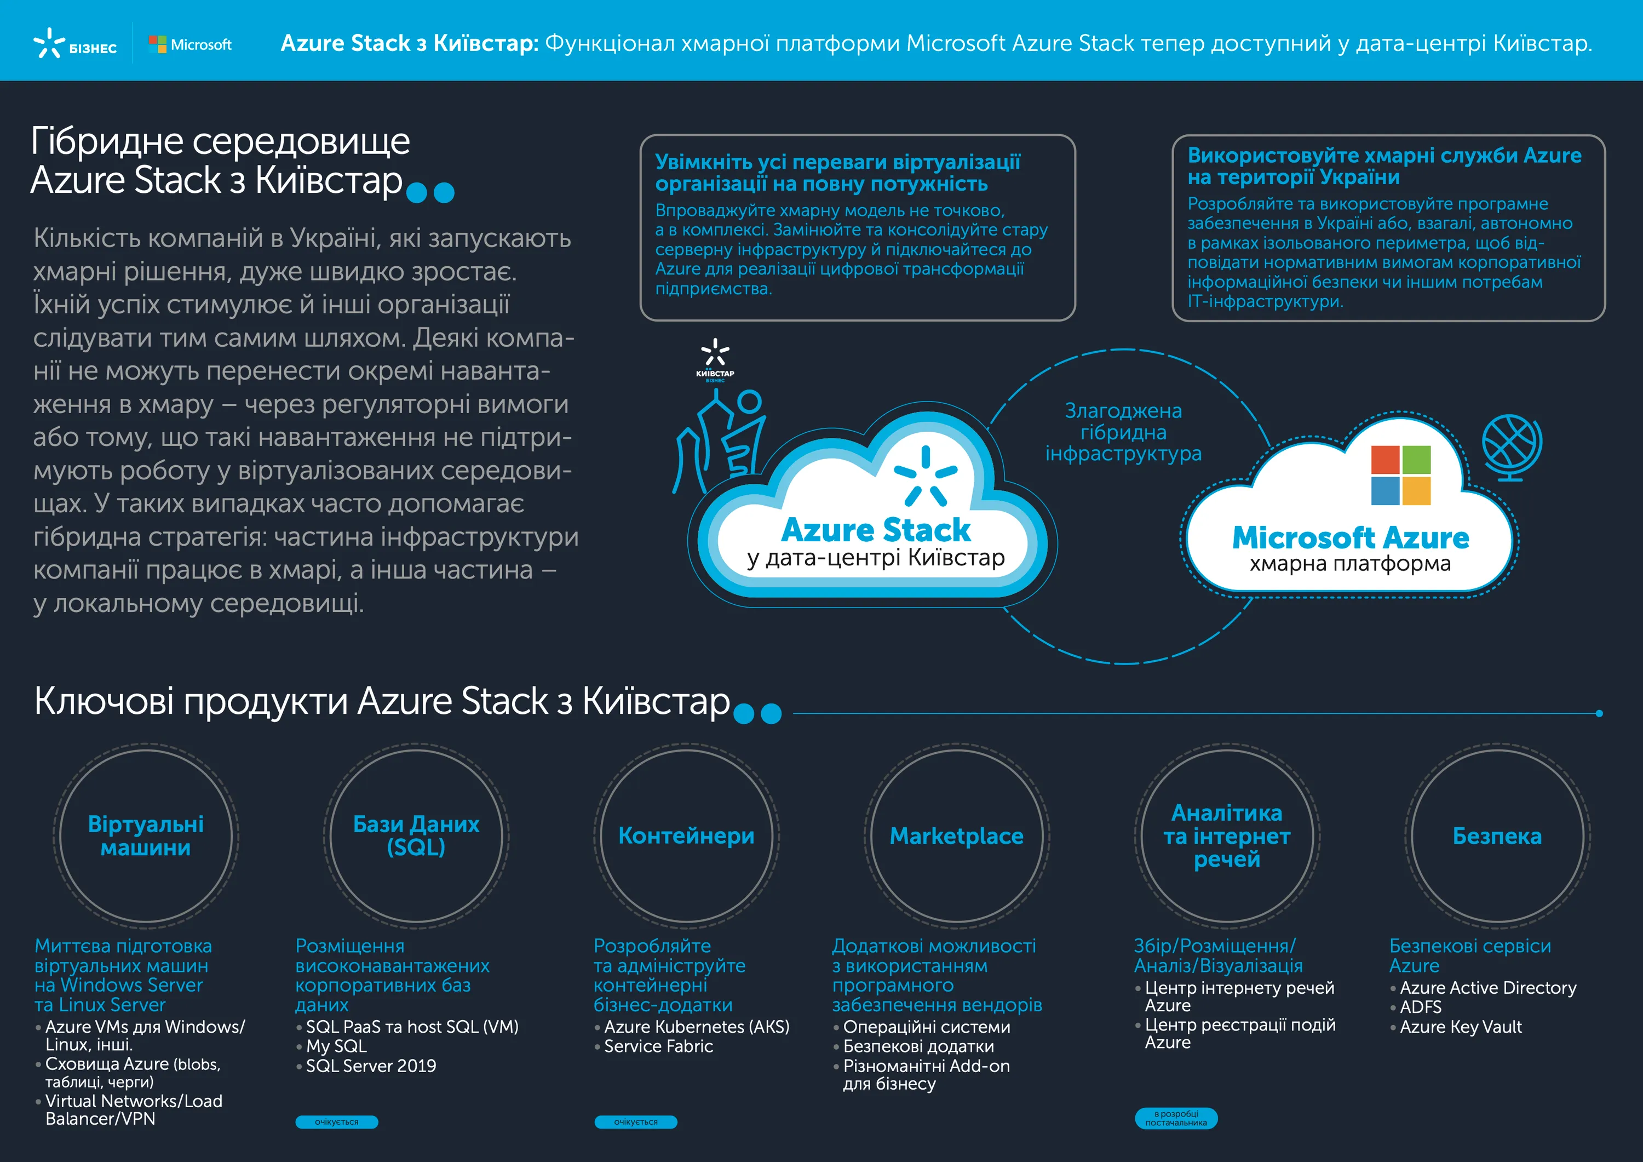Select the Аналітика та інтернет речей circle

click(x=1227, y=835)
